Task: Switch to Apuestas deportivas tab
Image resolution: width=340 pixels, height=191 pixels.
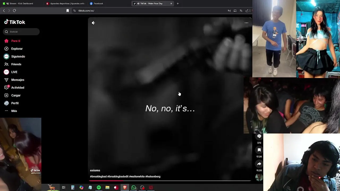Action: point(65,3)
